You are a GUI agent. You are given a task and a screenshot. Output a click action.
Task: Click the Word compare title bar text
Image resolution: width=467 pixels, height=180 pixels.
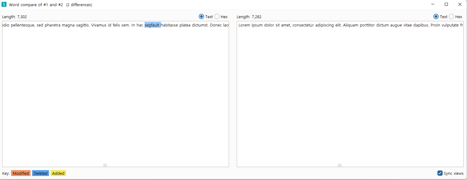click(50, 5)
